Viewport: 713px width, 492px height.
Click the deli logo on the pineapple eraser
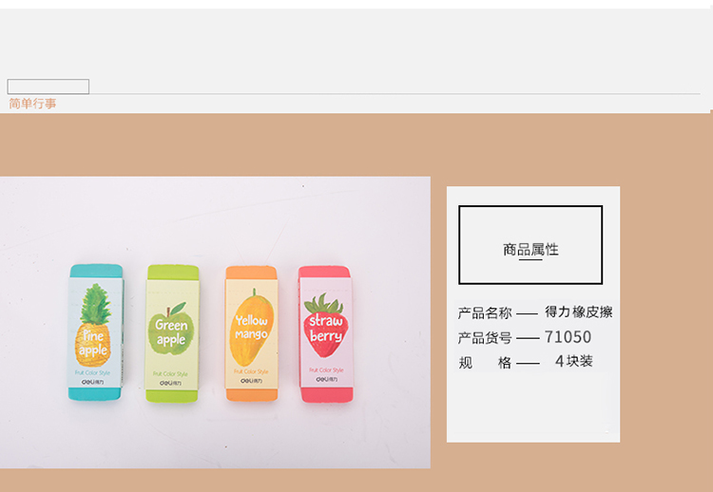point(93,382)
